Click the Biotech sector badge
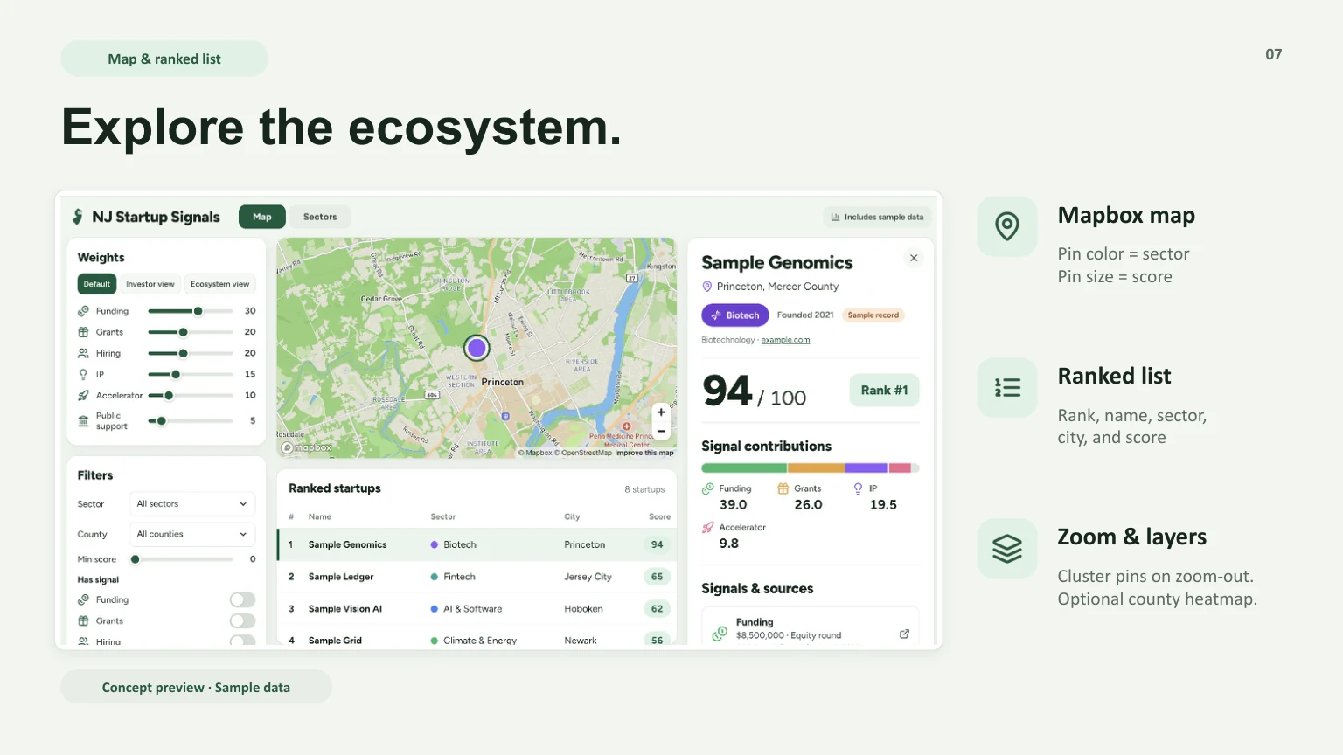The height and width of the screenshot is (755, 1343). click(x=735, y=315)
